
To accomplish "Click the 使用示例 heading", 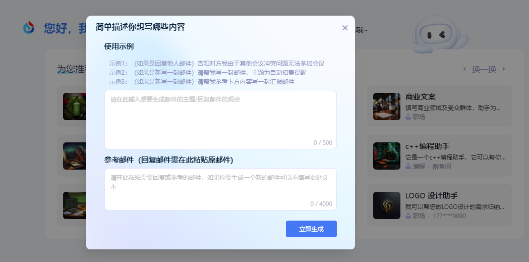I will click(x=119, y=46).
